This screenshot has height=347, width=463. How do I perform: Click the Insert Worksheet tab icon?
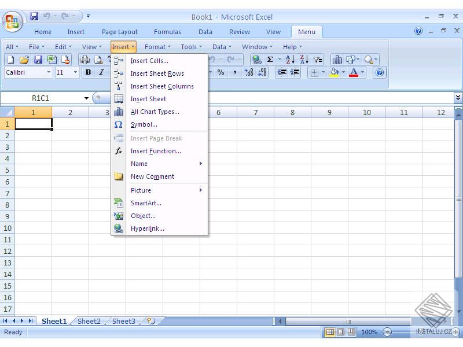[152, 321]
